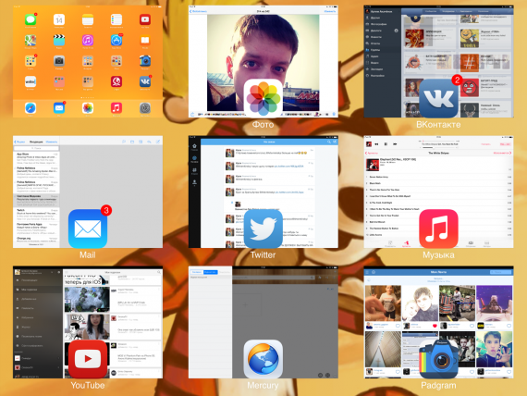Viewport: 527px width, 396px height.
Task: Tap page indicator dots in home preview
Action: (x=88, y=97)
